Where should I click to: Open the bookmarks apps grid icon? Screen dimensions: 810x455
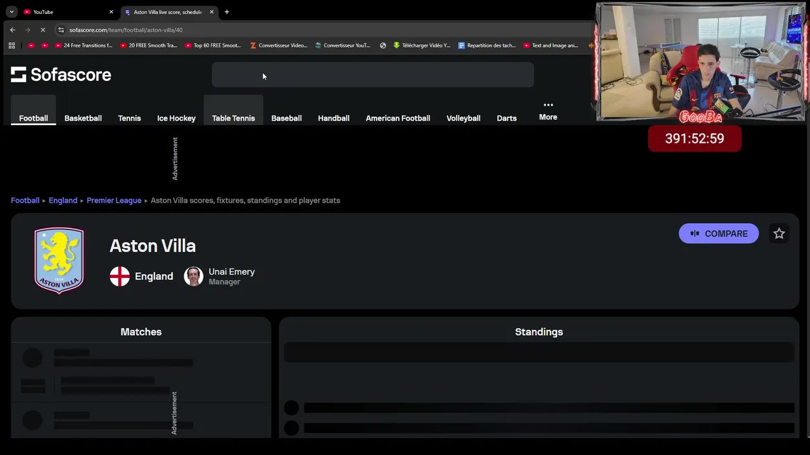[11, 45]
